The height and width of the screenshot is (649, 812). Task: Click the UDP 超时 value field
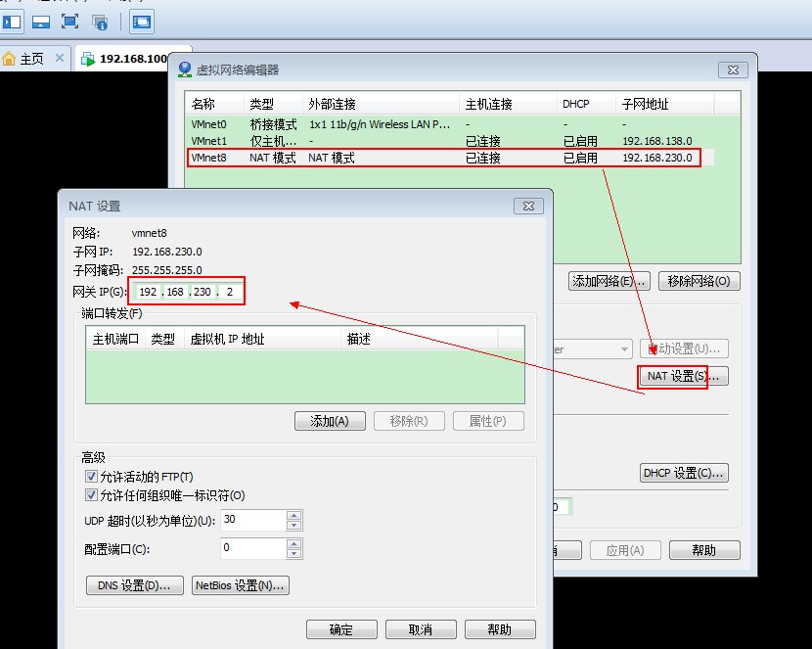click(x=253, y=520)
